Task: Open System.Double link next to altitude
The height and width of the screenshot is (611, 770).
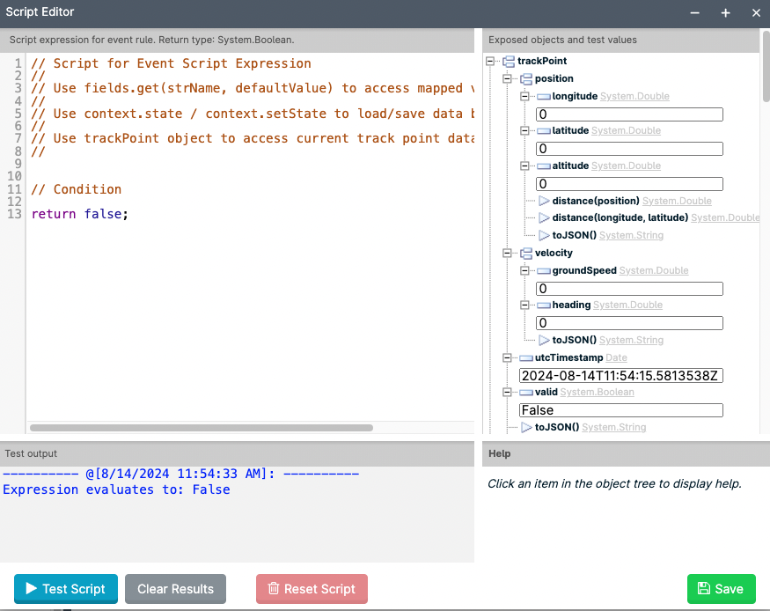Action: click(626, 166)
